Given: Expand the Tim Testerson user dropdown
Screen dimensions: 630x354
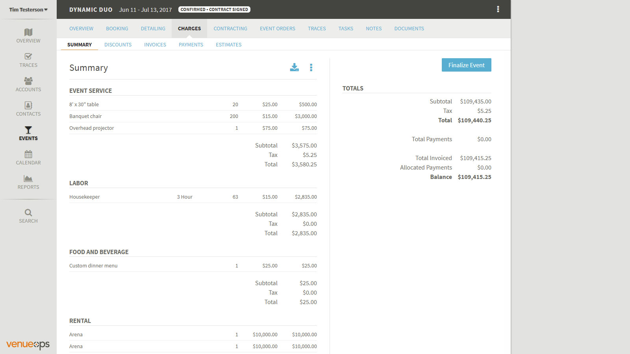Looking at the screenshot, I should [28, 9].
